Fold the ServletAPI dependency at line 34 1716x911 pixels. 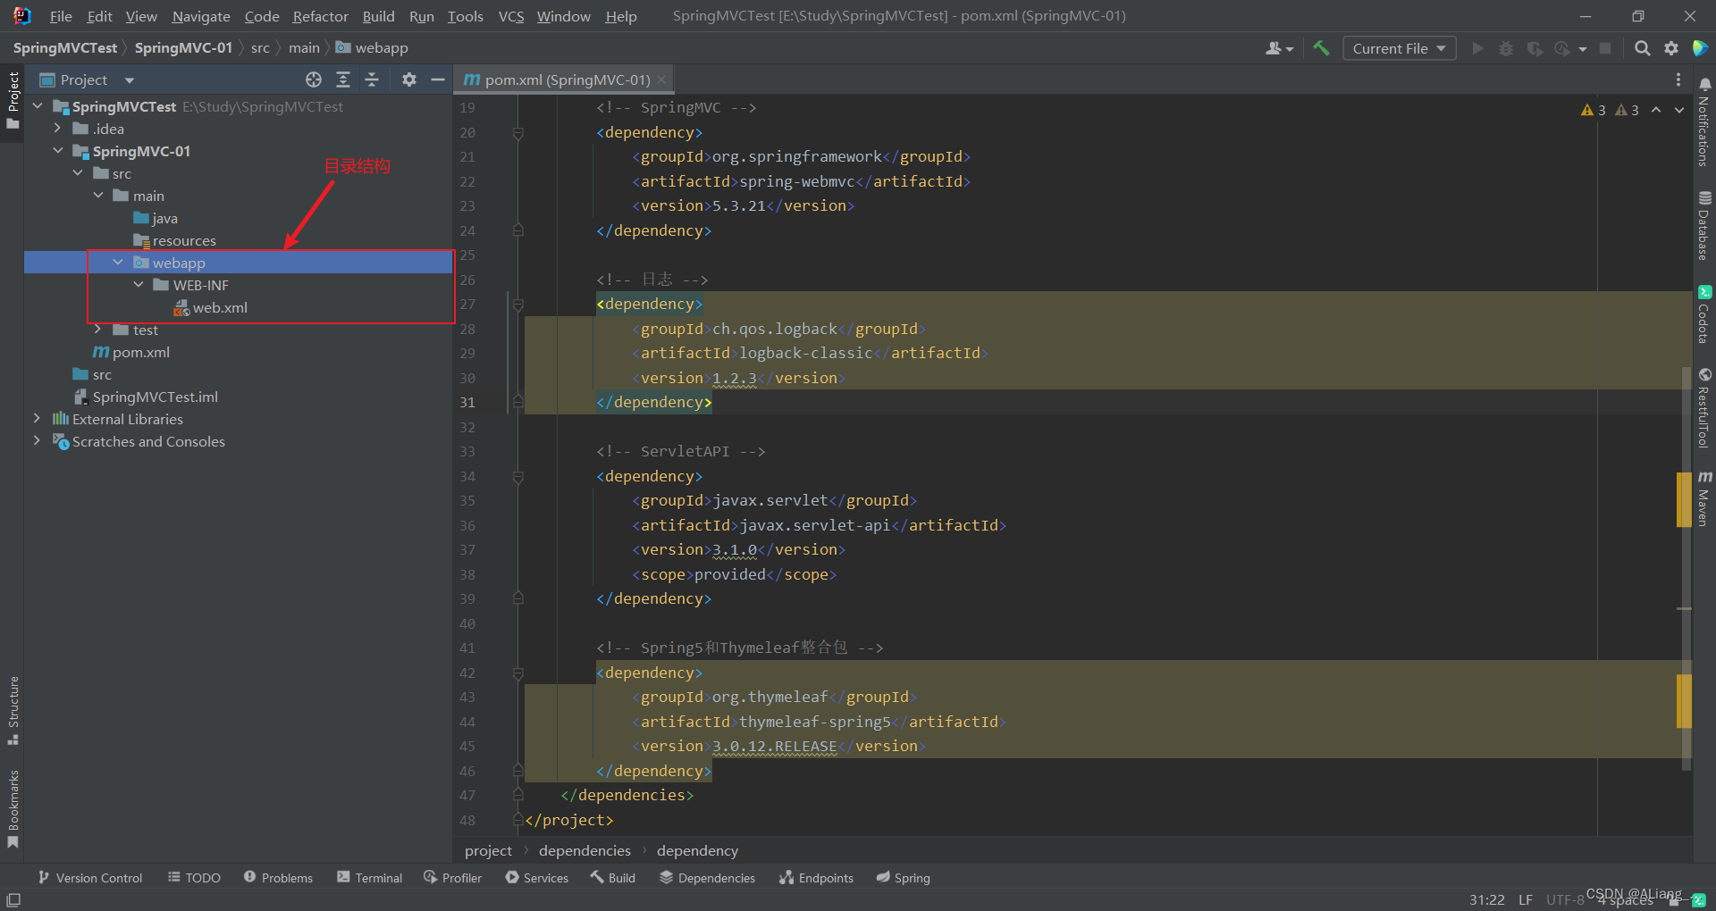coord(517,477)
